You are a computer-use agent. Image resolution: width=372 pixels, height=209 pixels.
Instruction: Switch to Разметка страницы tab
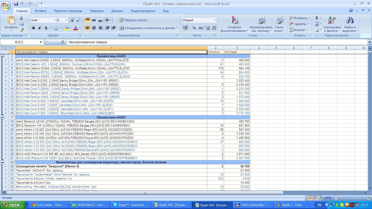tap(68, 11)
